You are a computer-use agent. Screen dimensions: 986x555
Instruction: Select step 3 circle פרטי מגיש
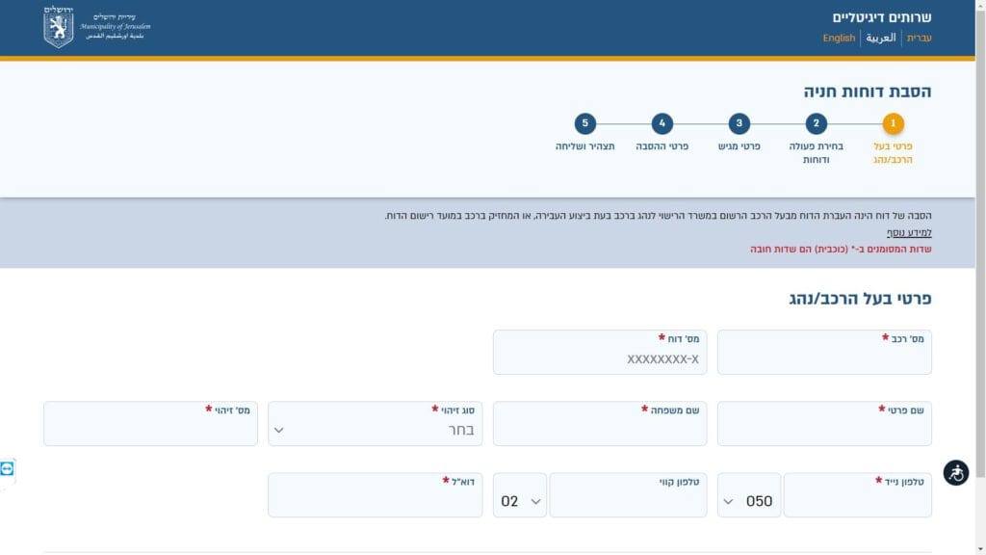coord(739,123)
